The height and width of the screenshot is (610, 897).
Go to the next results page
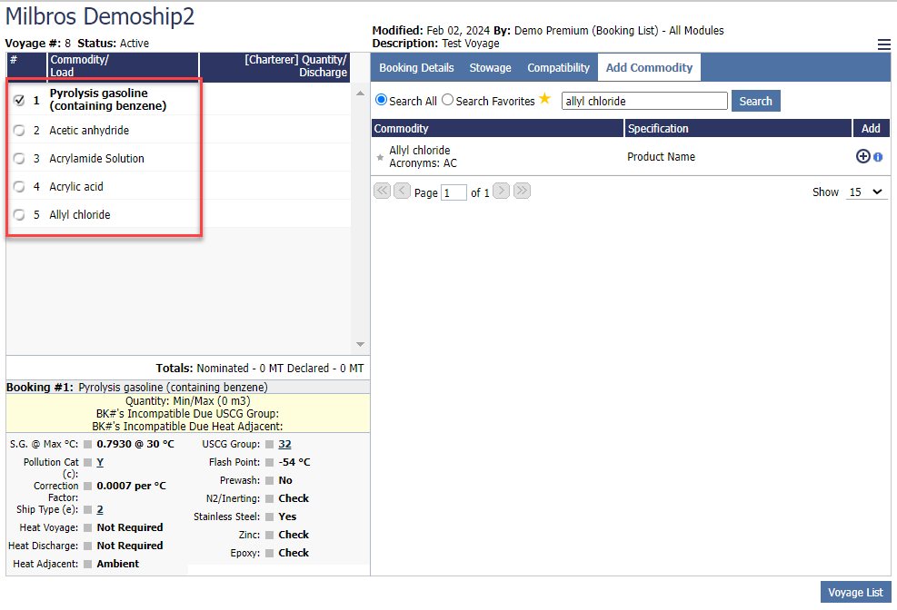(501, 192)
